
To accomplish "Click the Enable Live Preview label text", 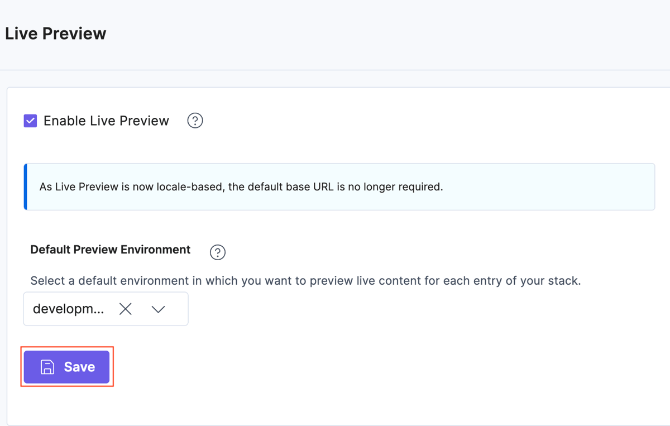I will (x=106, y=121).
